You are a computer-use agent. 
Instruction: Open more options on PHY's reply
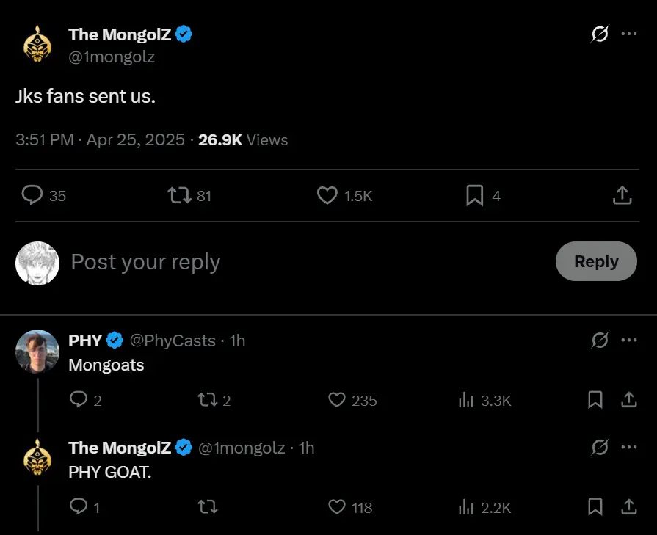[x=629, y=341]
